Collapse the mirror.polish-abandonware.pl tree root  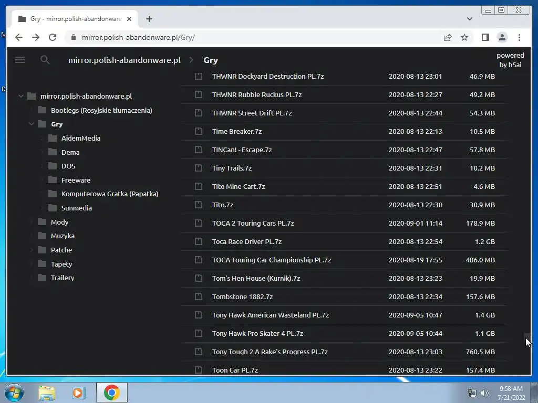(x=20, y=97)
